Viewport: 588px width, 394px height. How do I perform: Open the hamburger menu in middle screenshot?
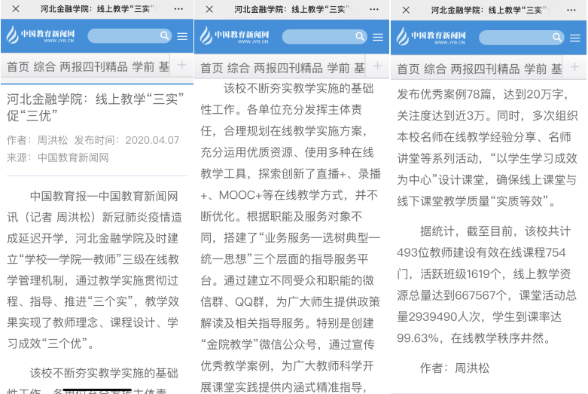pyautogui.click(x=378, y=37)
